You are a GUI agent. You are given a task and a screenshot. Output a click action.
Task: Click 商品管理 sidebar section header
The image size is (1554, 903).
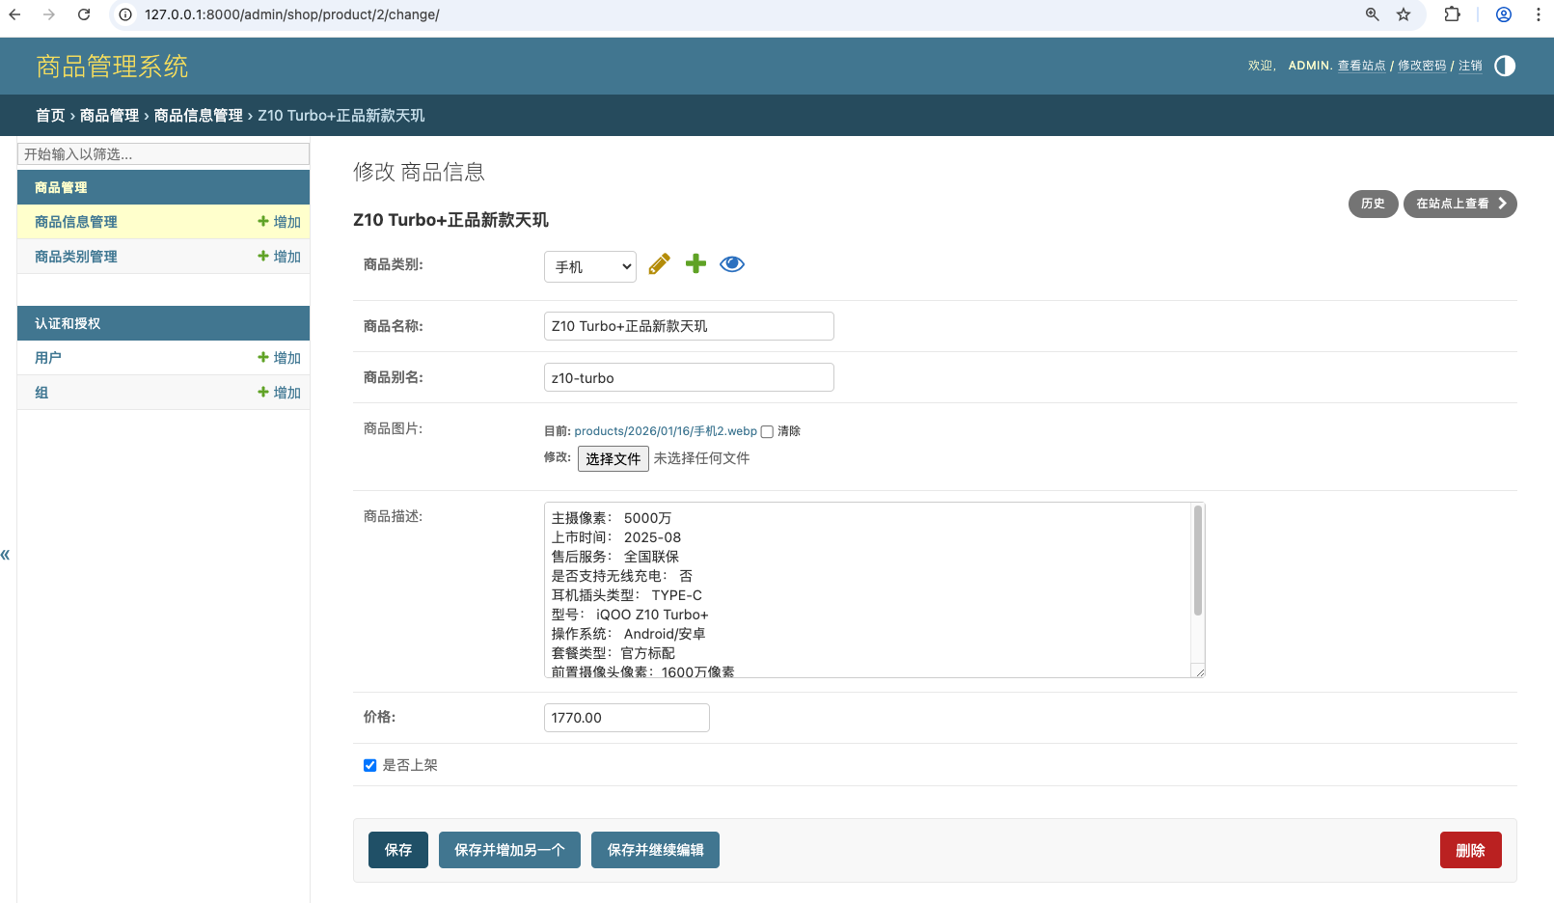(x=61, y=187)
